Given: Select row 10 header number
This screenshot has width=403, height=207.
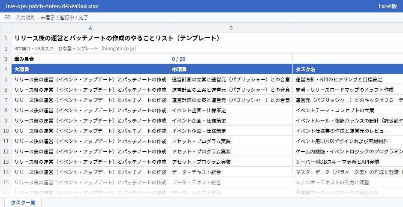Looking at the screenshot, I should pos(6,131).
